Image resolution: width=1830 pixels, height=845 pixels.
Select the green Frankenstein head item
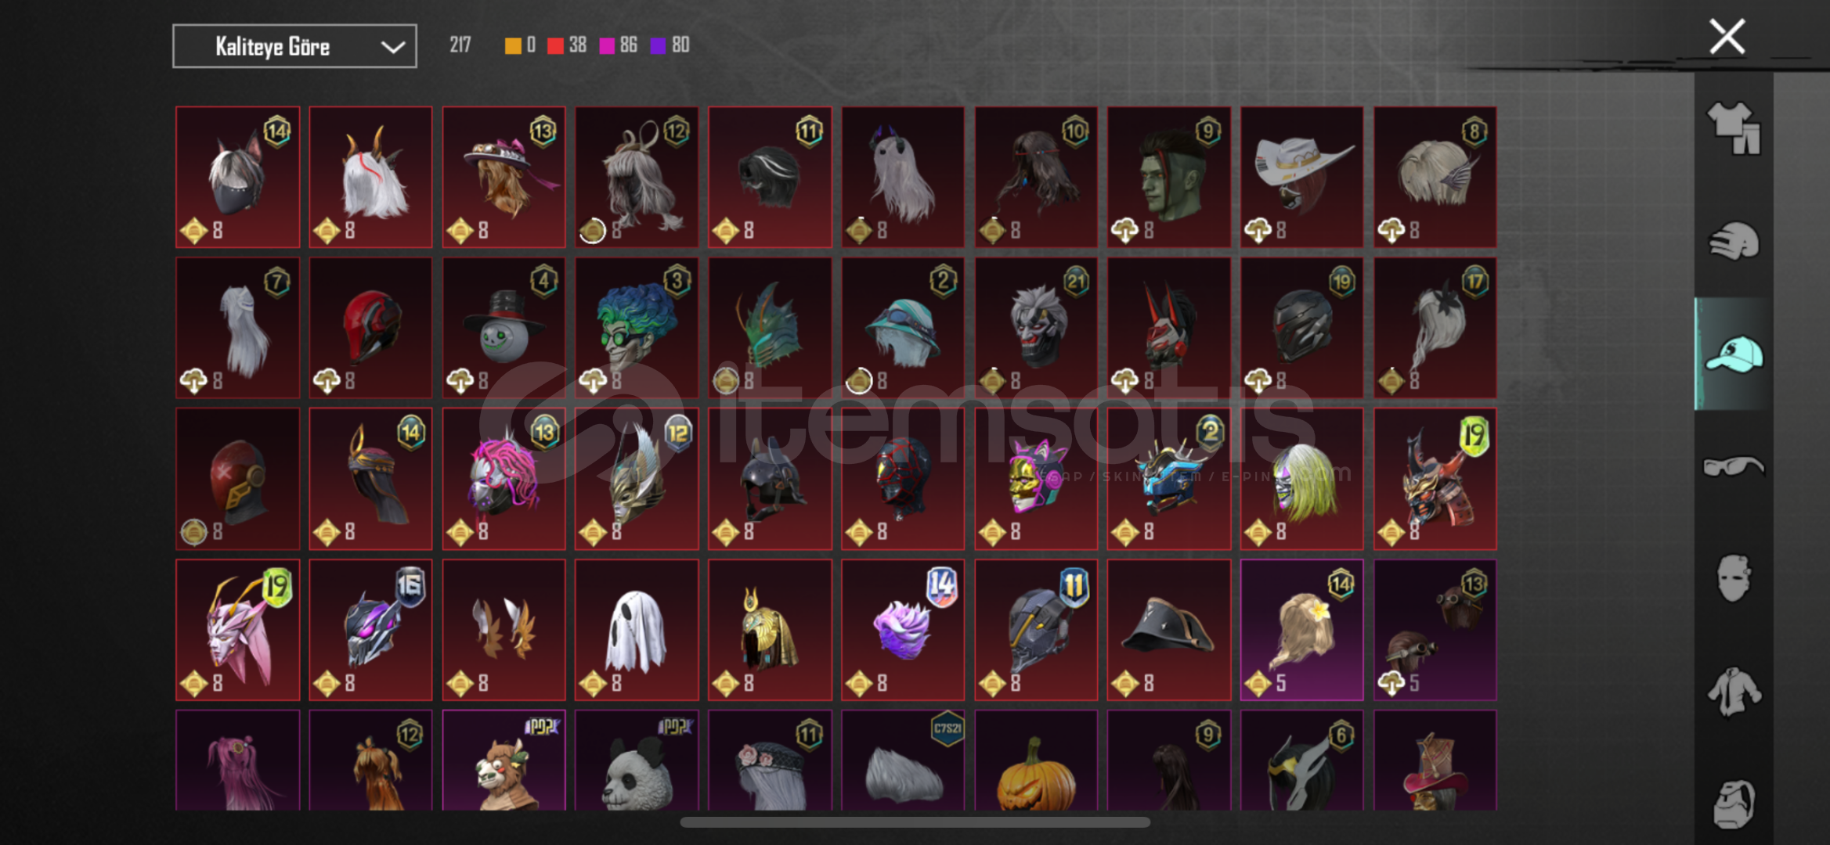point(1168,178)
